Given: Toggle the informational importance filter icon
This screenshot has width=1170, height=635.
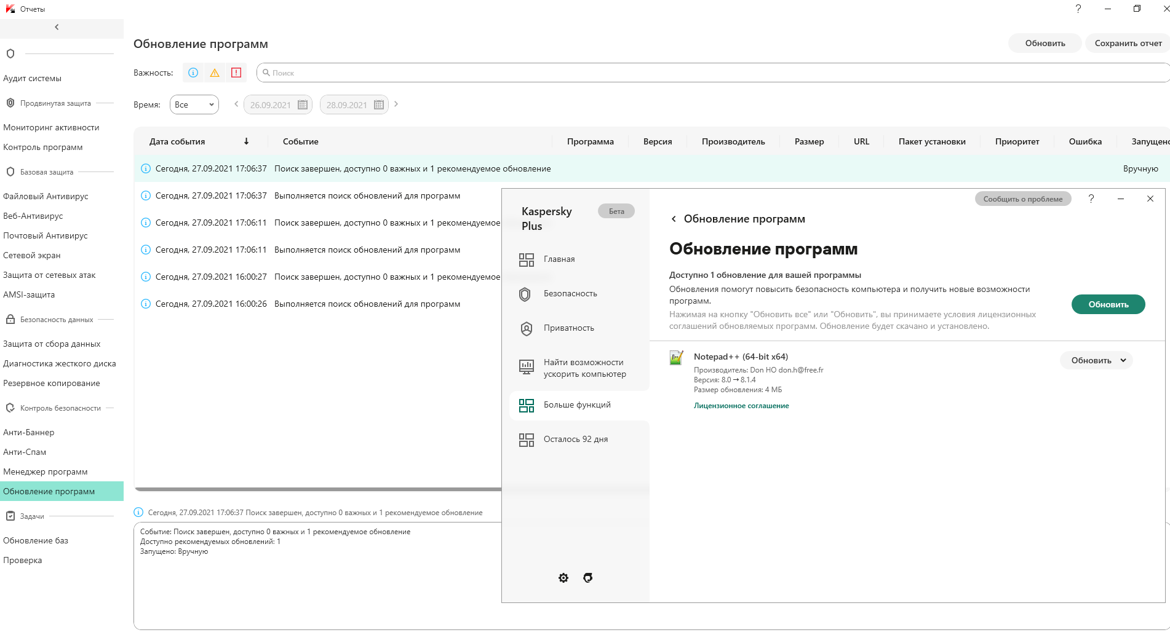Looking at the screenshot, I should (193, 73).
